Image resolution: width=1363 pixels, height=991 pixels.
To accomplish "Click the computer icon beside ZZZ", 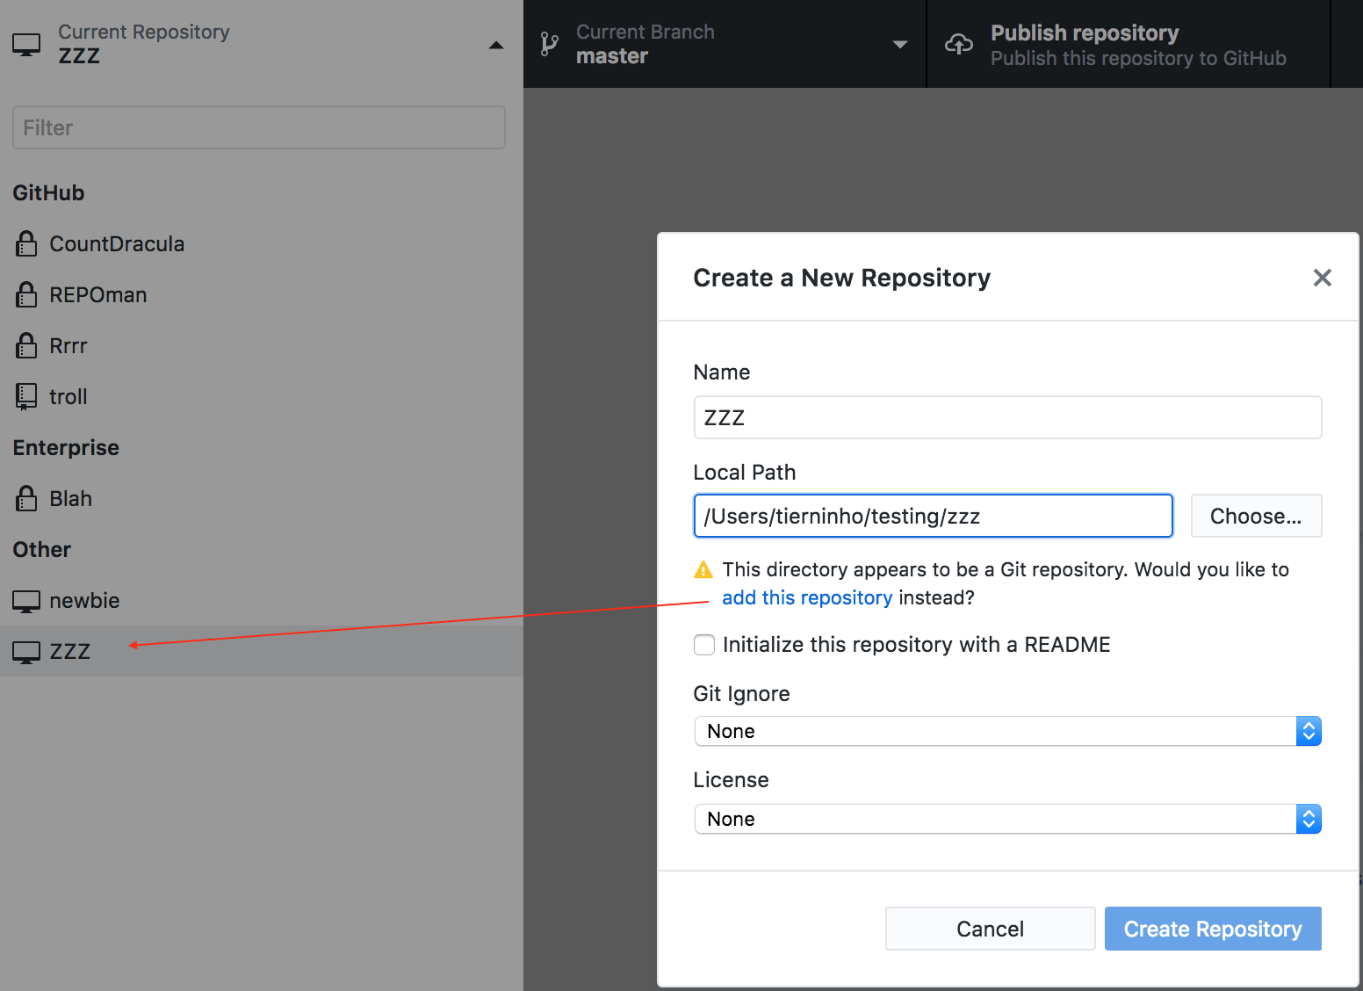I will 25,651.
